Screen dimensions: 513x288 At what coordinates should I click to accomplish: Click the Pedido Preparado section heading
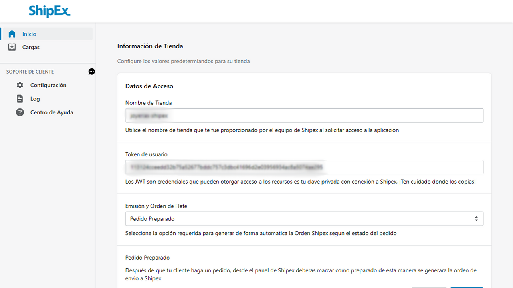(x=147, y=258)
